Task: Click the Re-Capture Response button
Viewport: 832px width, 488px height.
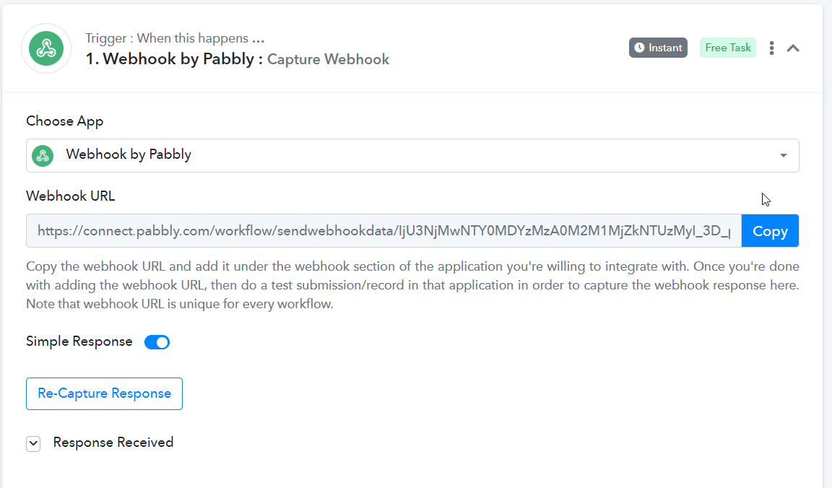Action: tap(104, 393)
